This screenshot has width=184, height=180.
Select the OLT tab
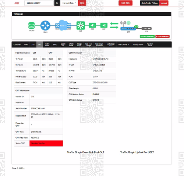click(x=40, y=44)
